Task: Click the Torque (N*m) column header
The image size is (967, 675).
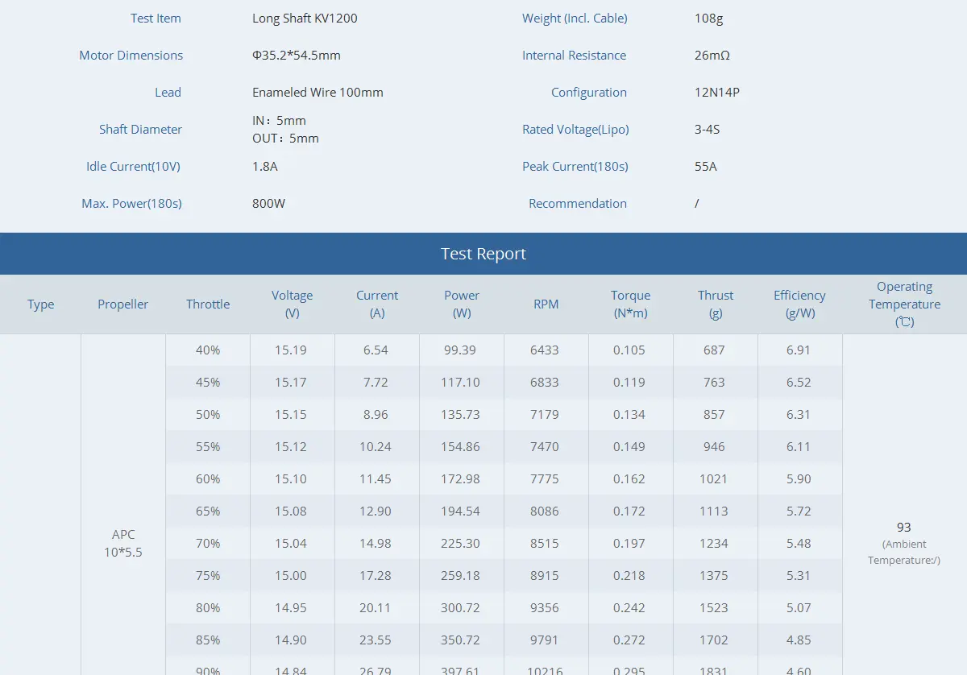Action: pos(630,304)
